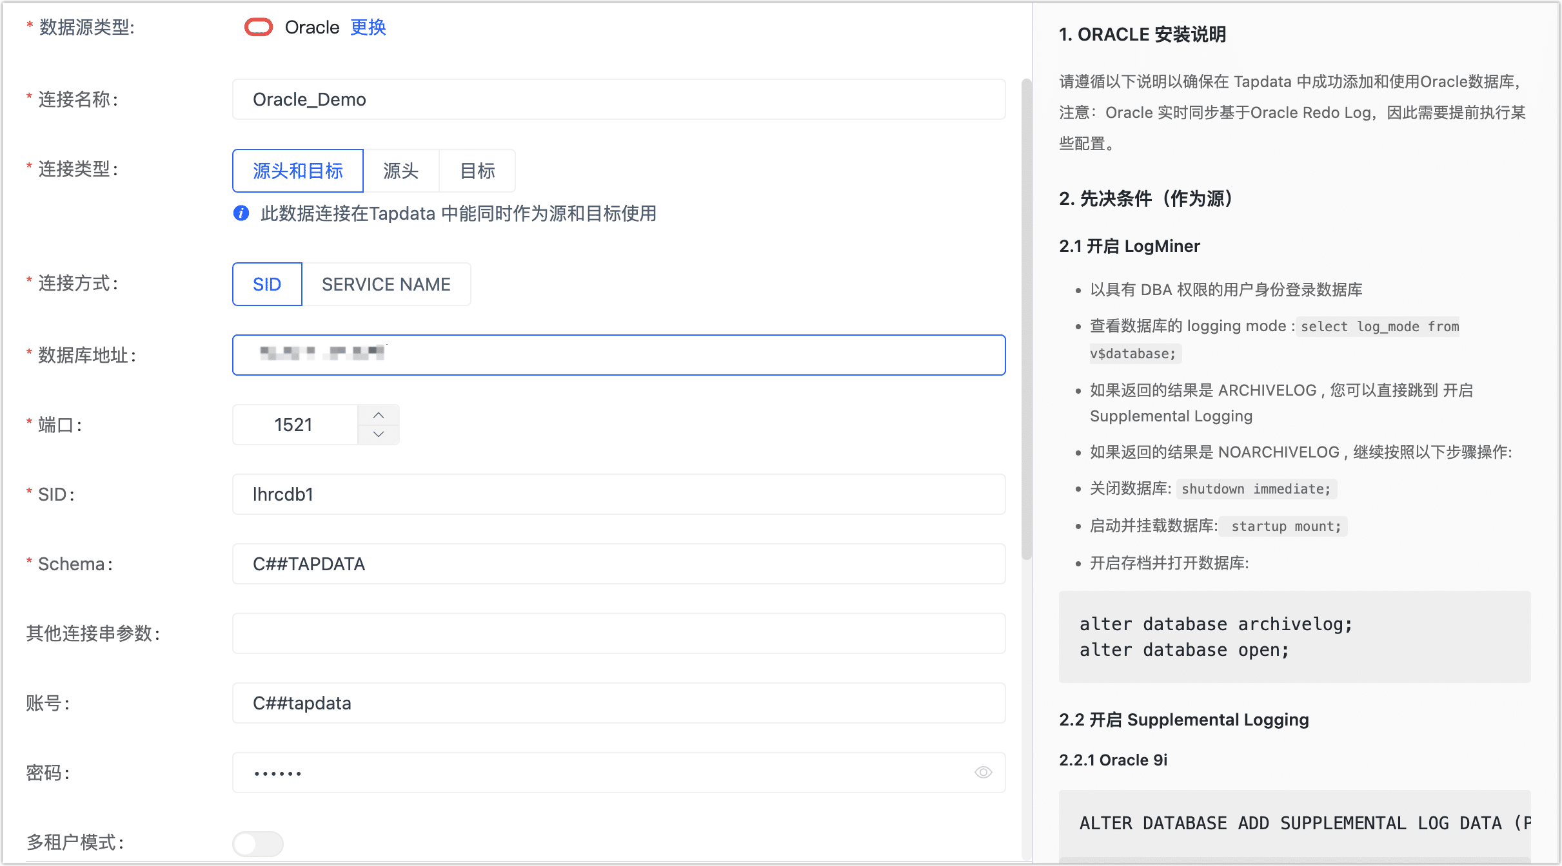The width and height of the screenshot is (1562, 866).
Task: Click the blue info icon below connection type
Action: point(241,213)
